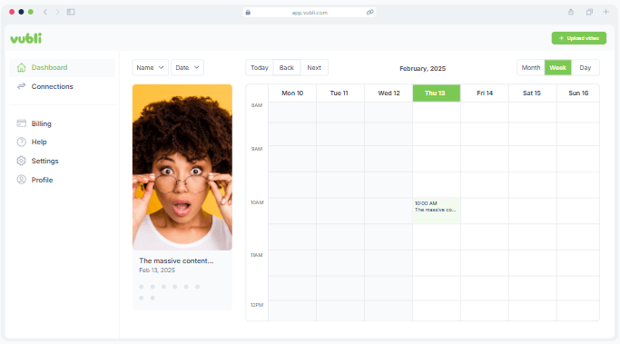
Task: Select the Tue 11 column header
Action: click(x=340, y=93)
